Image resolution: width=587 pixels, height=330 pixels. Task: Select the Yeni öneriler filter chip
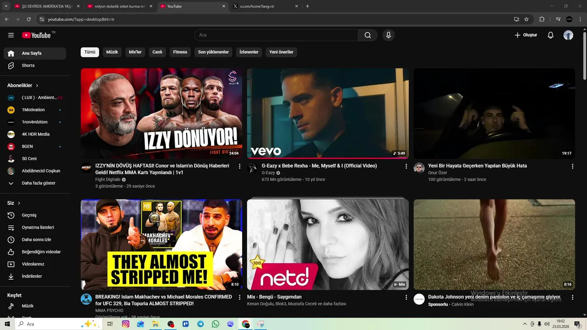(281, 52)
